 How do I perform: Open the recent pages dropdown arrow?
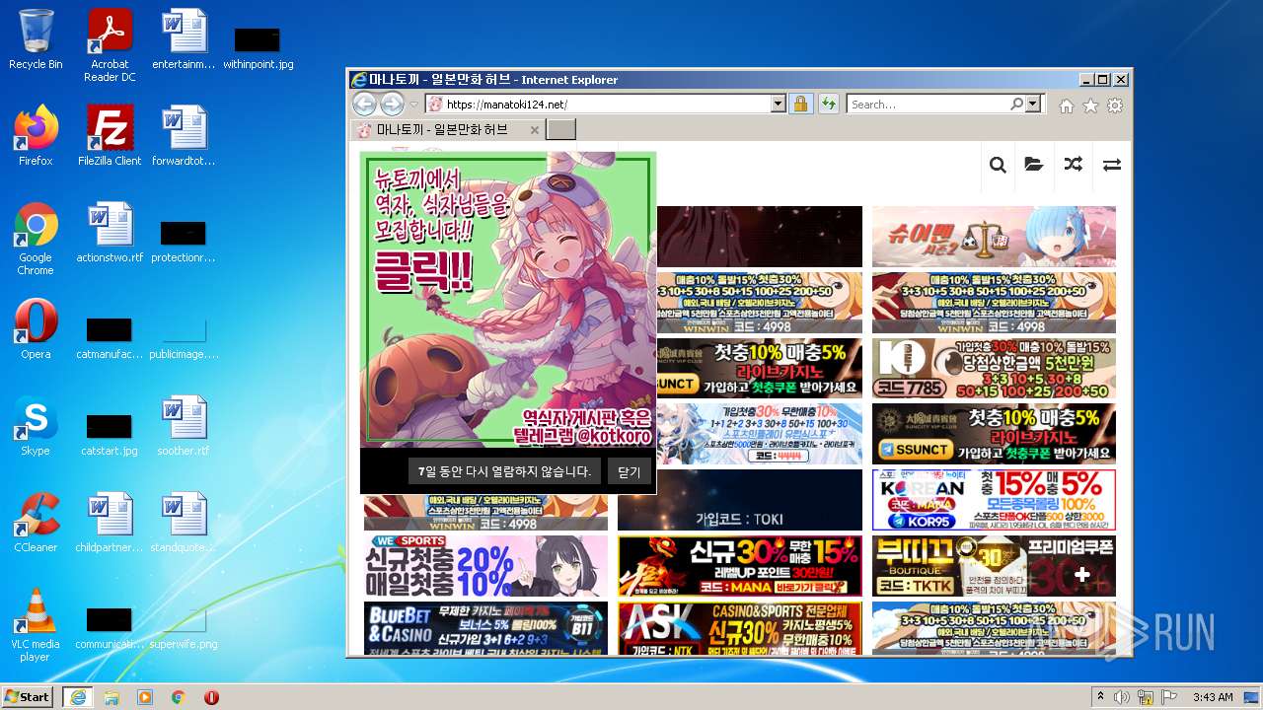pyautogui.click(x=414, y=105)
